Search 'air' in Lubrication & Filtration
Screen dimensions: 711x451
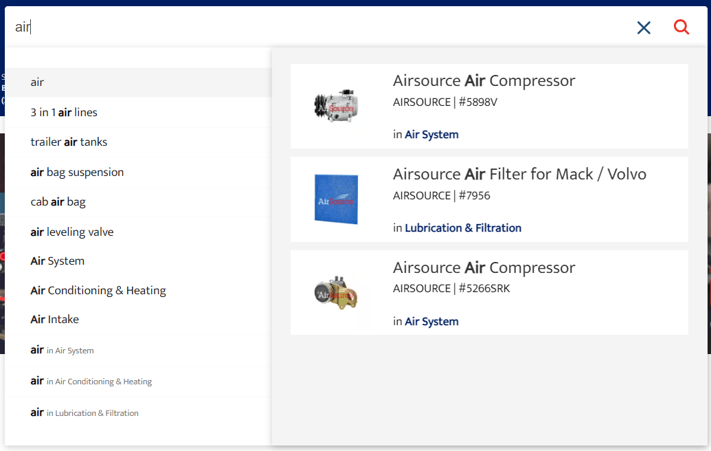click(83, 412)
